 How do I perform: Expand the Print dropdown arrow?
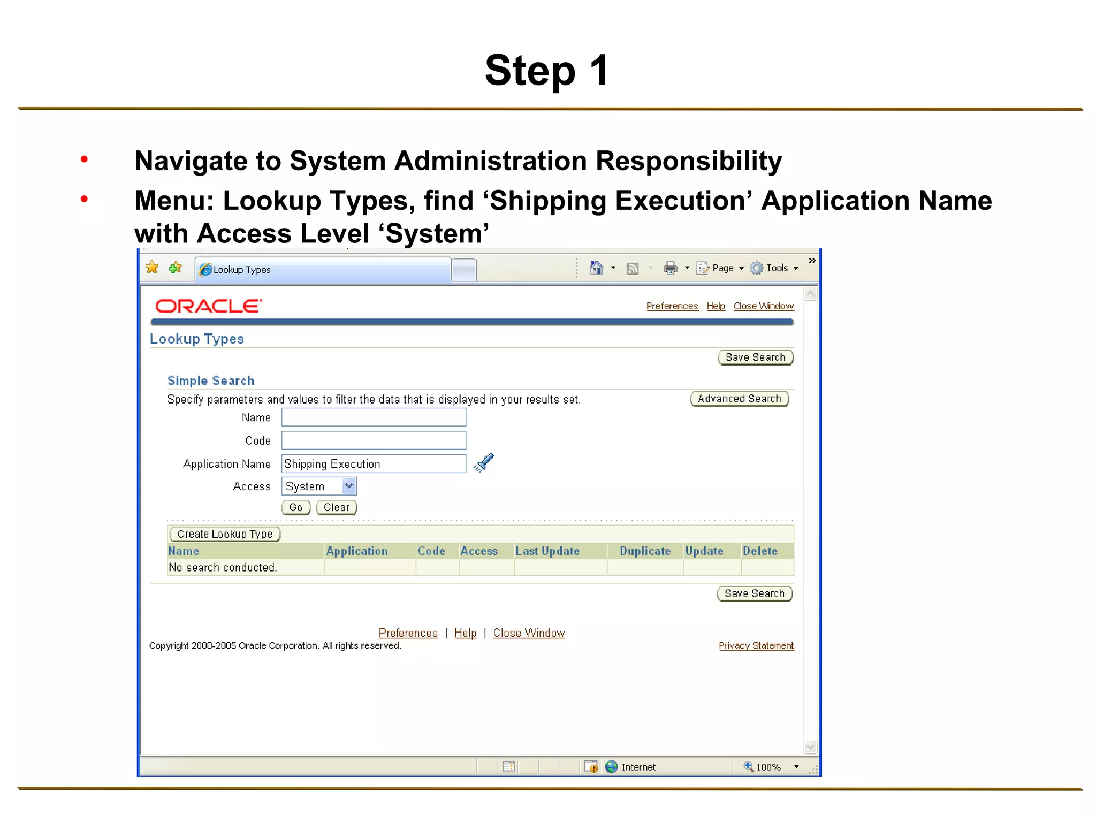687,268
